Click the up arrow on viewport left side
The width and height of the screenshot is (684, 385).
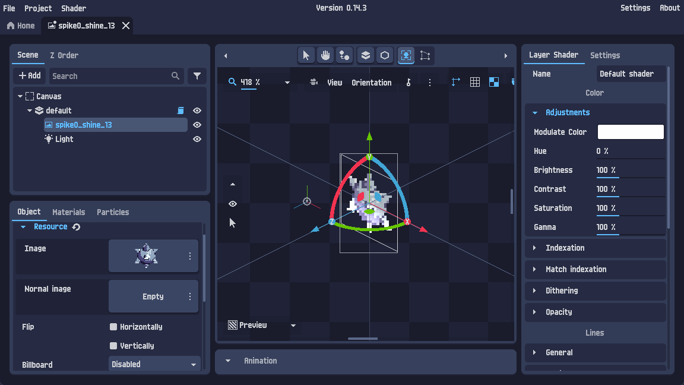click(233, 184)
